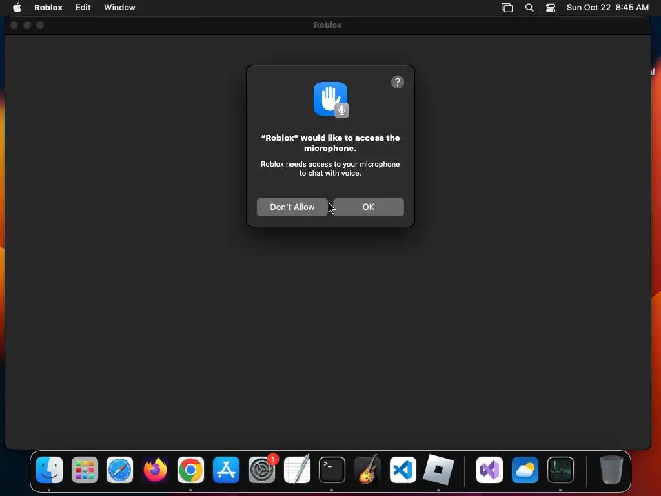Launch Google Chrome from the Dock

tap(190, 470)
